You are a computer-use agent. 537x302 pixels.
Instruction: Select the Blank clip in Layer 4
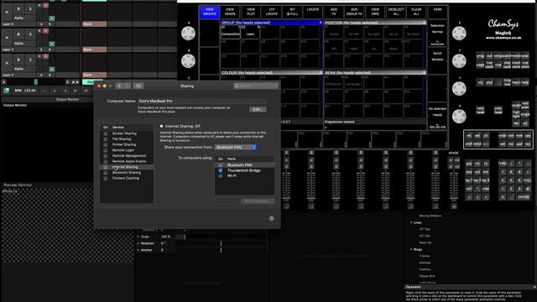pos(95,75)
